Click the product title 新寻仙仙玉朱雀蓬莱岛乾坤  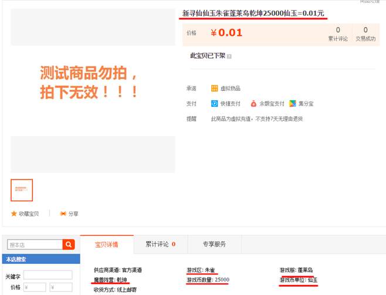[253, 13]
